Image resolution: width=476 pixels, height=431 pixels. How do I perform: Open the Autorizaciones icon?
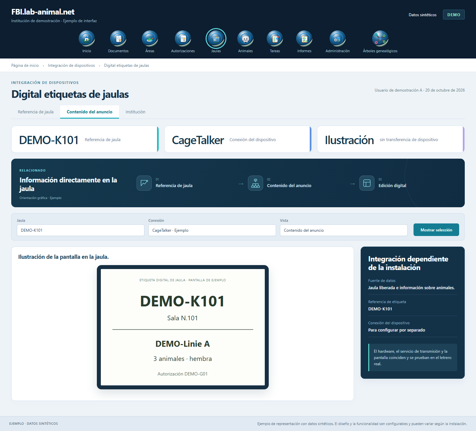(183, 39)
